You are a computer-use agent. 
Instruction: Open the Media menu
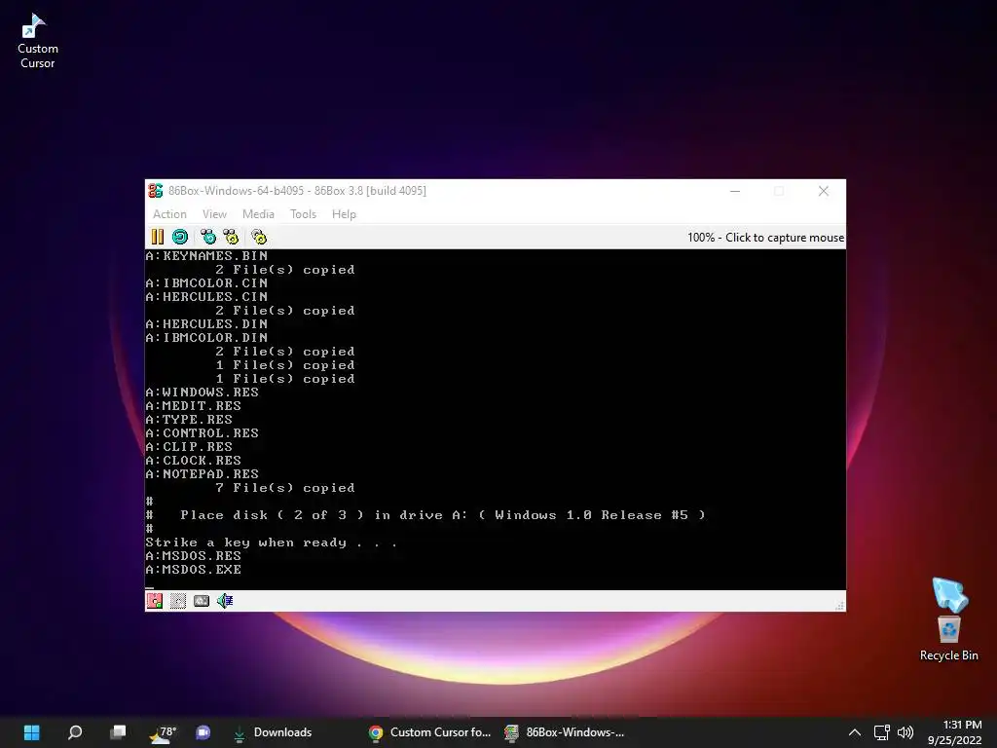(x=258, y=214)
